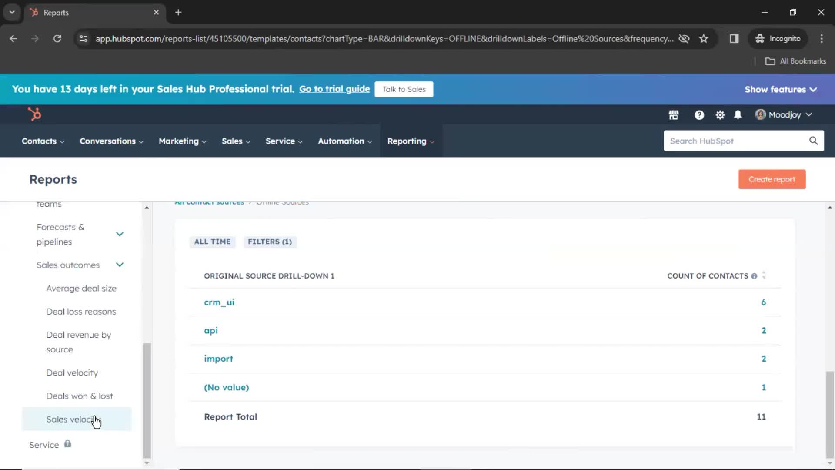
Task: Click the Show features dropdown
Action: (x=781, y=89)
